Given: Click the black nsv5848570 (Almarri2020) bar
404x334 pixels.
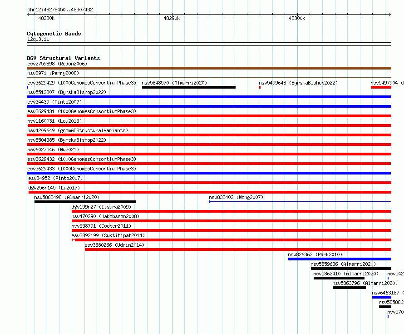Looking at the screenshot, I should click(188, 87).
